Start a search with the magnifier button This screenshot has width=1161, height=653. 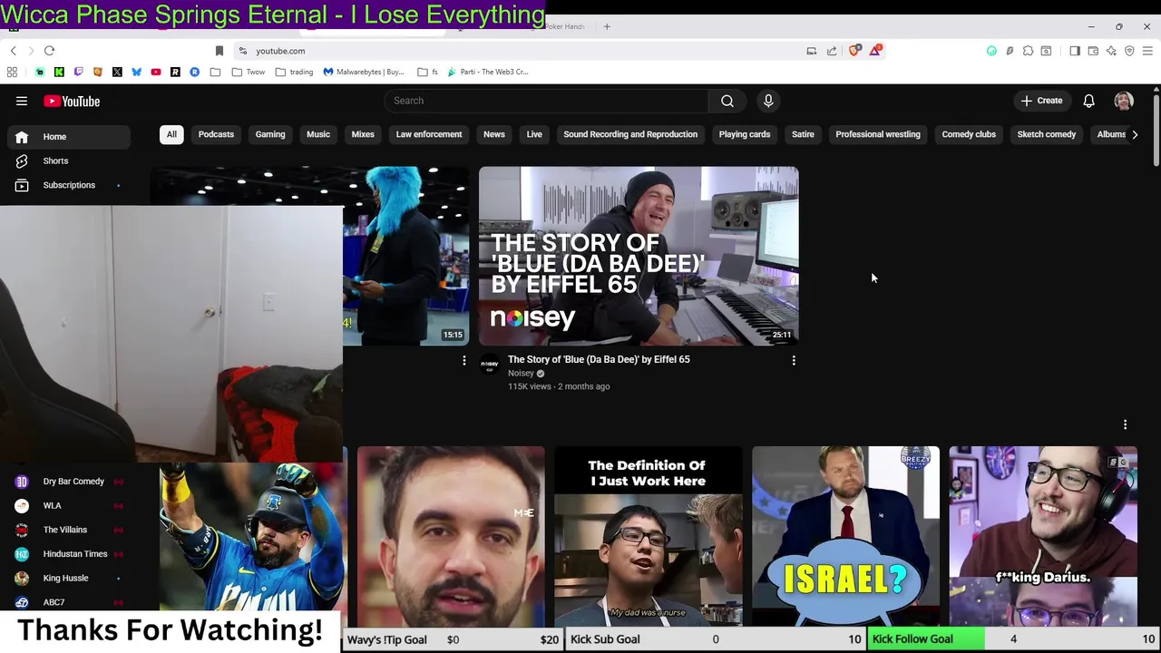click(727, 101)
